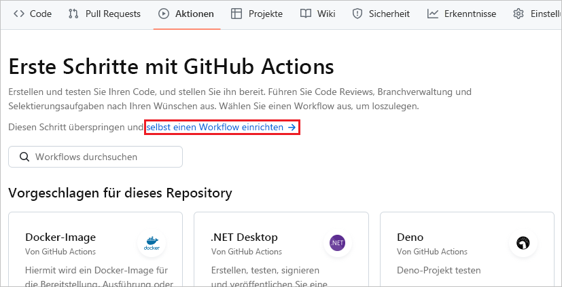The height and width of the screenshot is (287, 562).
Task: Click the Code tab icon
Action: (x=19, y=14)
